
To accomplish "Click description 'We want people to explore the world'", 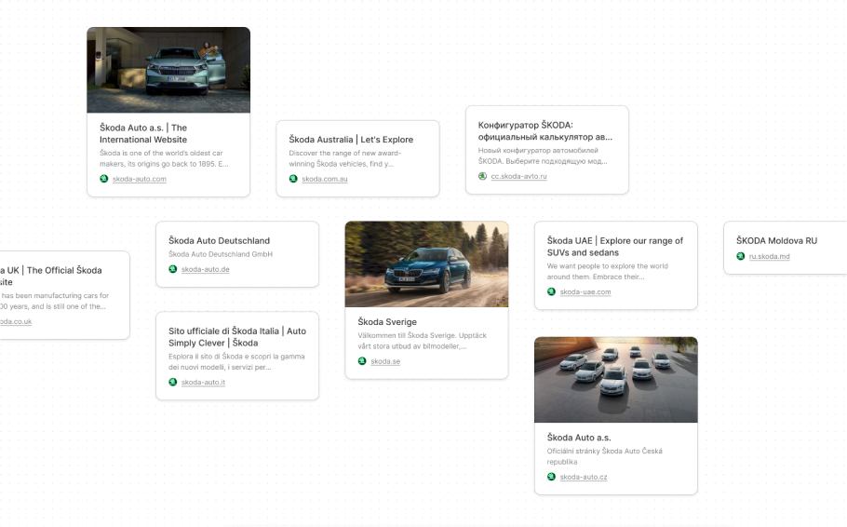I will click(x=607, y=271).
